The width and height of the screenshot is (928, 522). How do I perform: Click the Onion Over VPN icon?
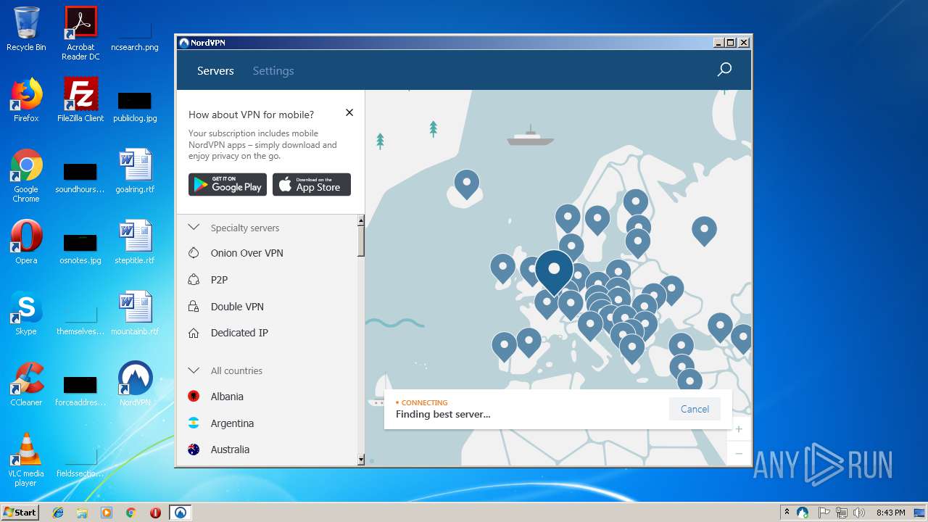point(194,253)
